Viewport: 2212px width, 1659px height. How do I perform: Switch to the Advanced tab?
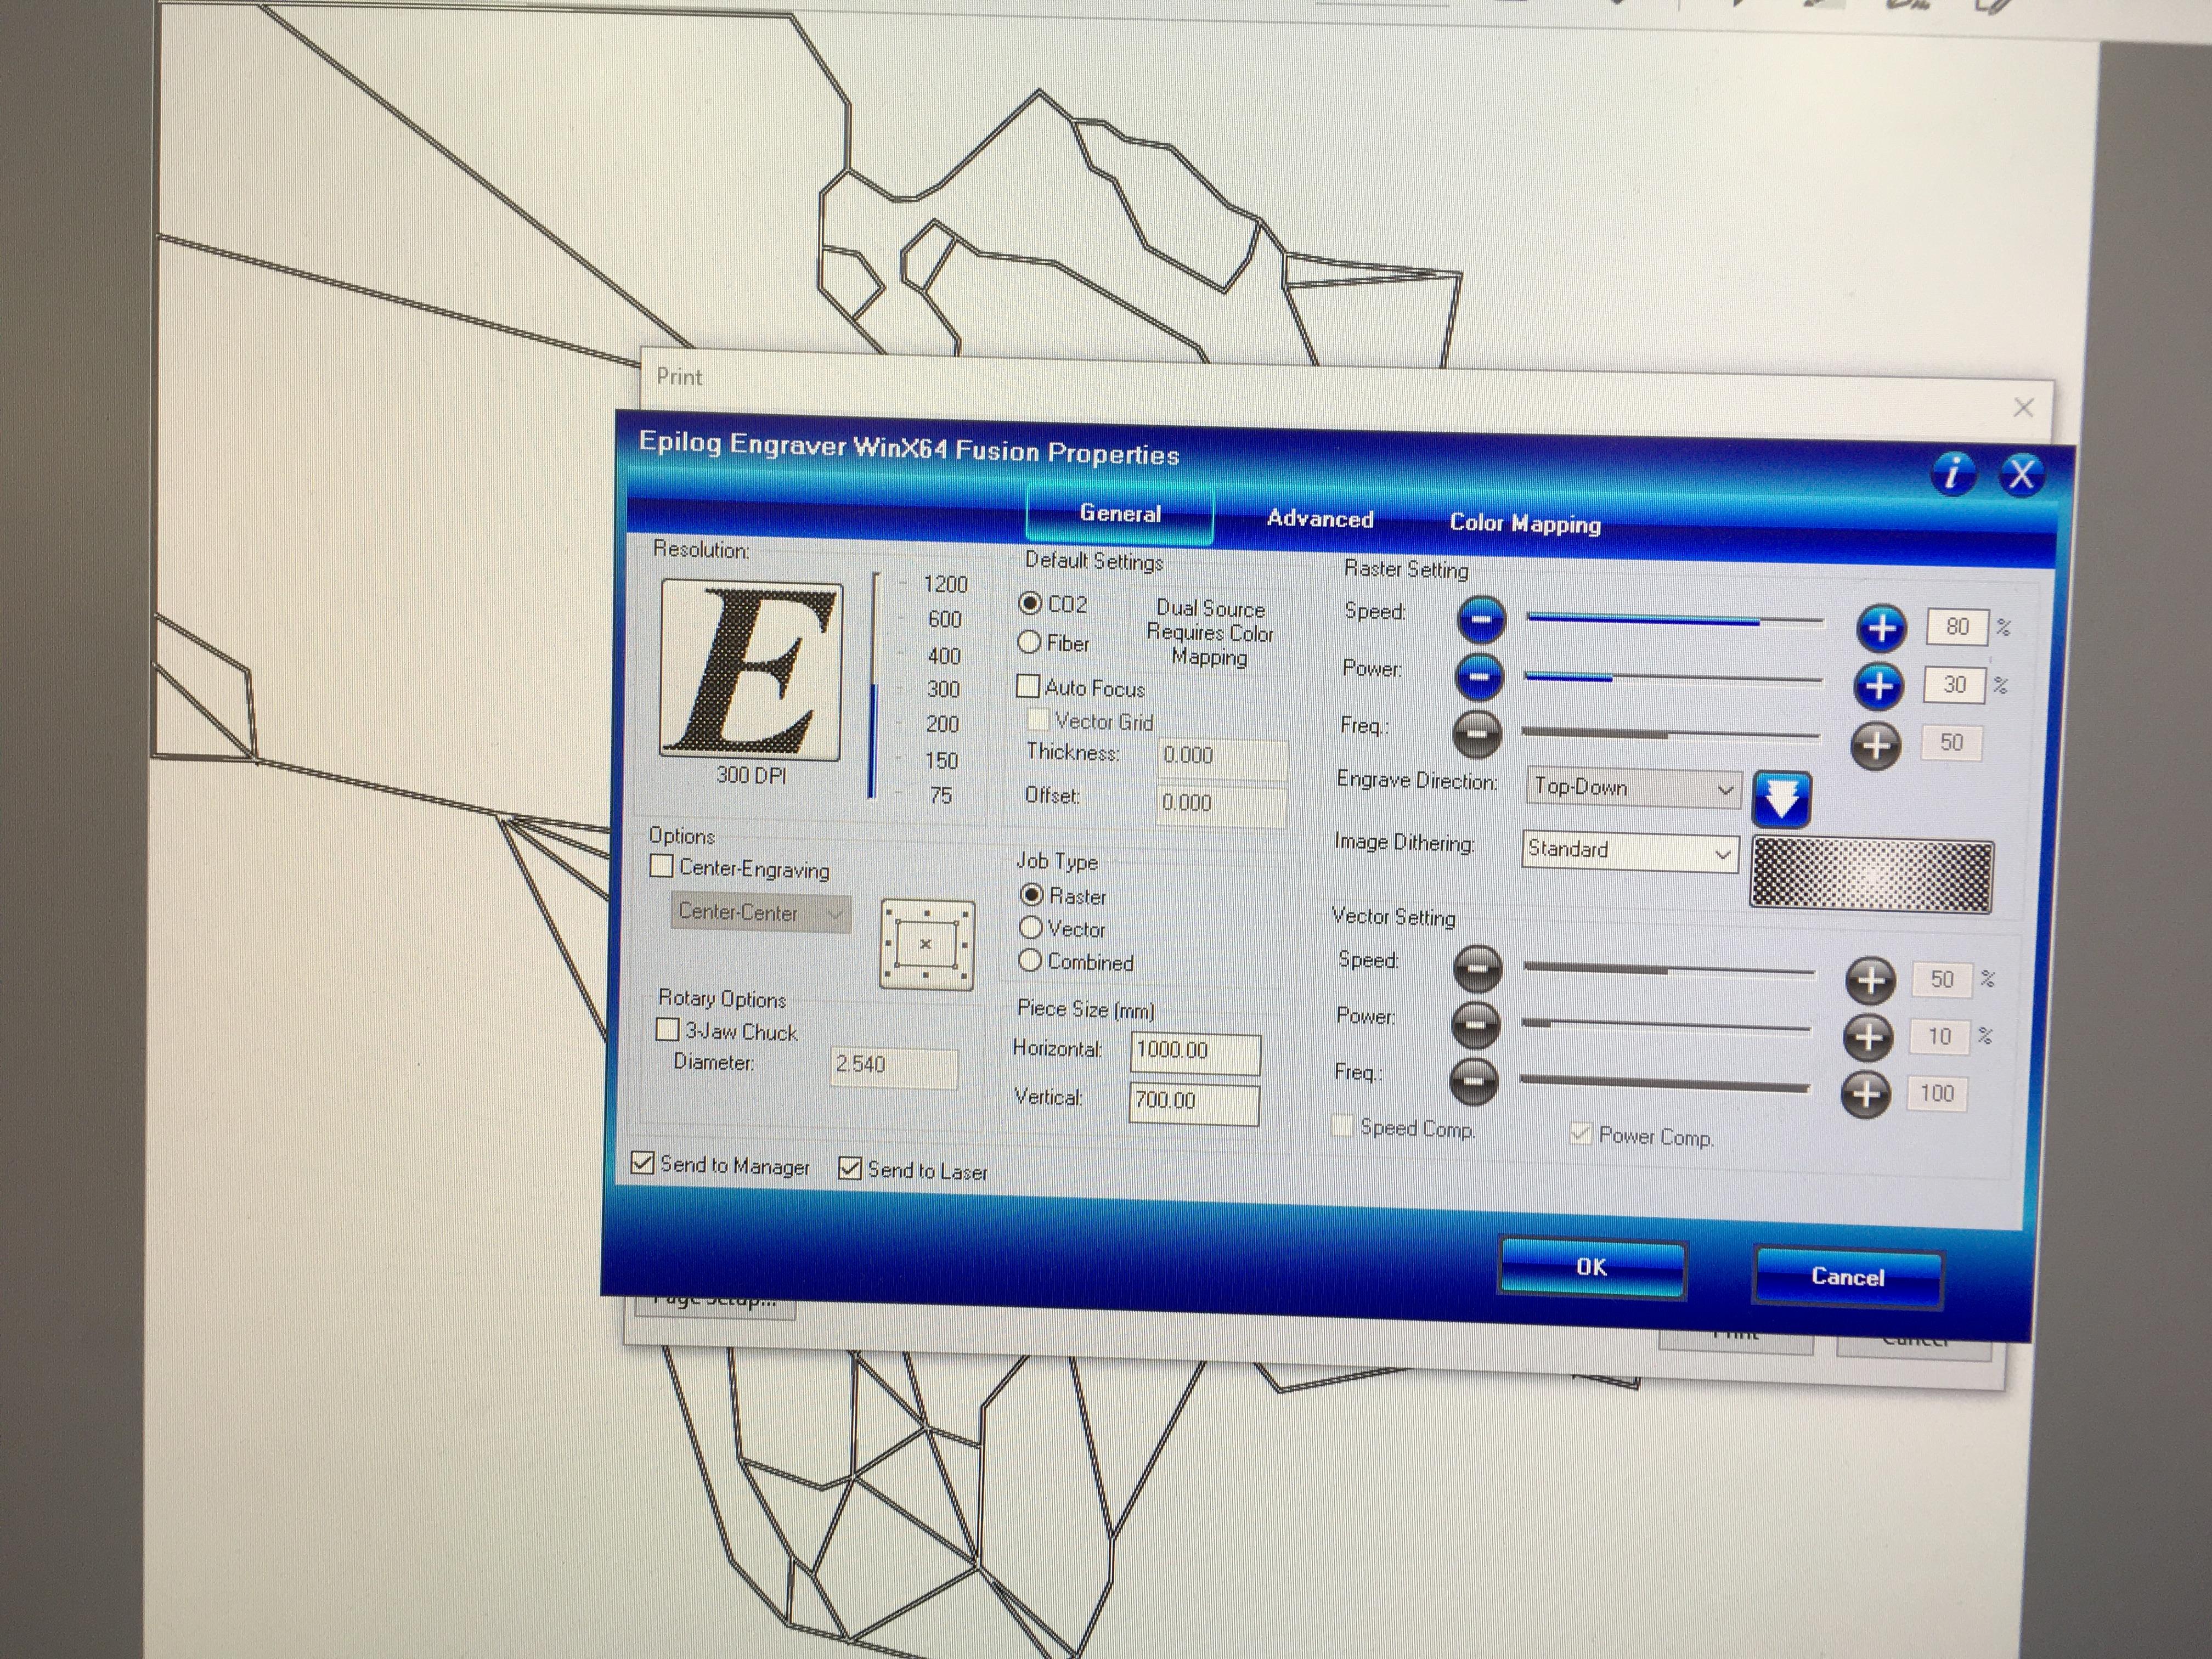[1320, 519]
